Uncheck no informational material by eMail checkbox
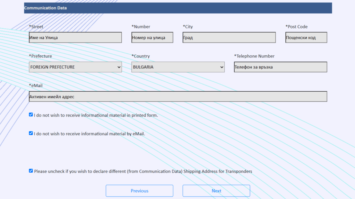Screen dimensions: 355x199 click(31, 133)
